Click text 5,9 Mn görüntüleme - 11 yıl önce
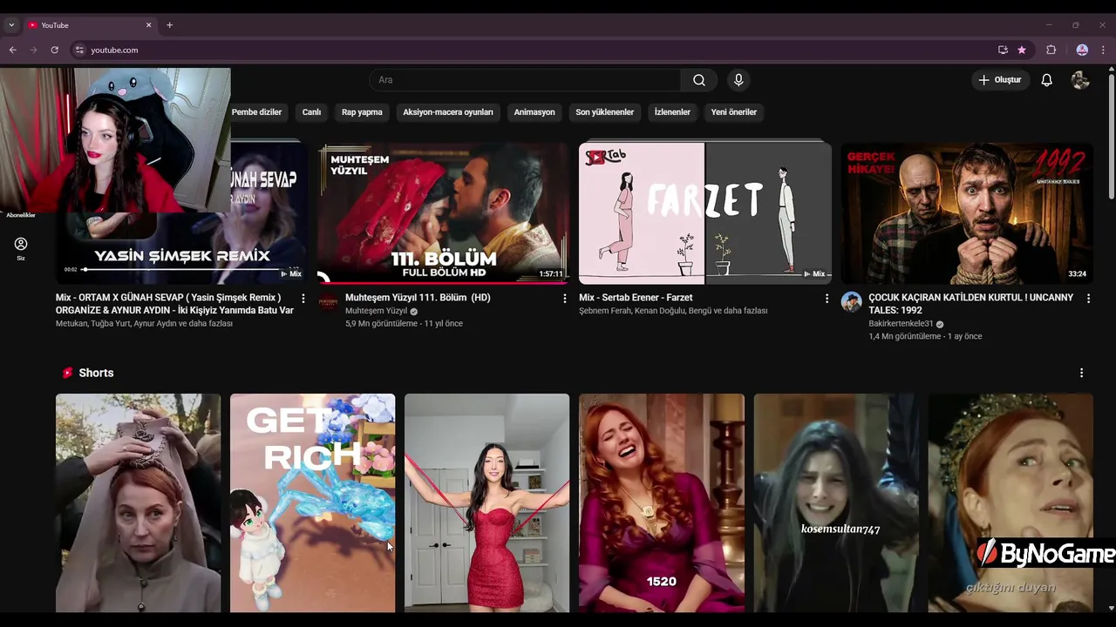This screenshot has height=627, width=1116. click(x=404, y=324)
